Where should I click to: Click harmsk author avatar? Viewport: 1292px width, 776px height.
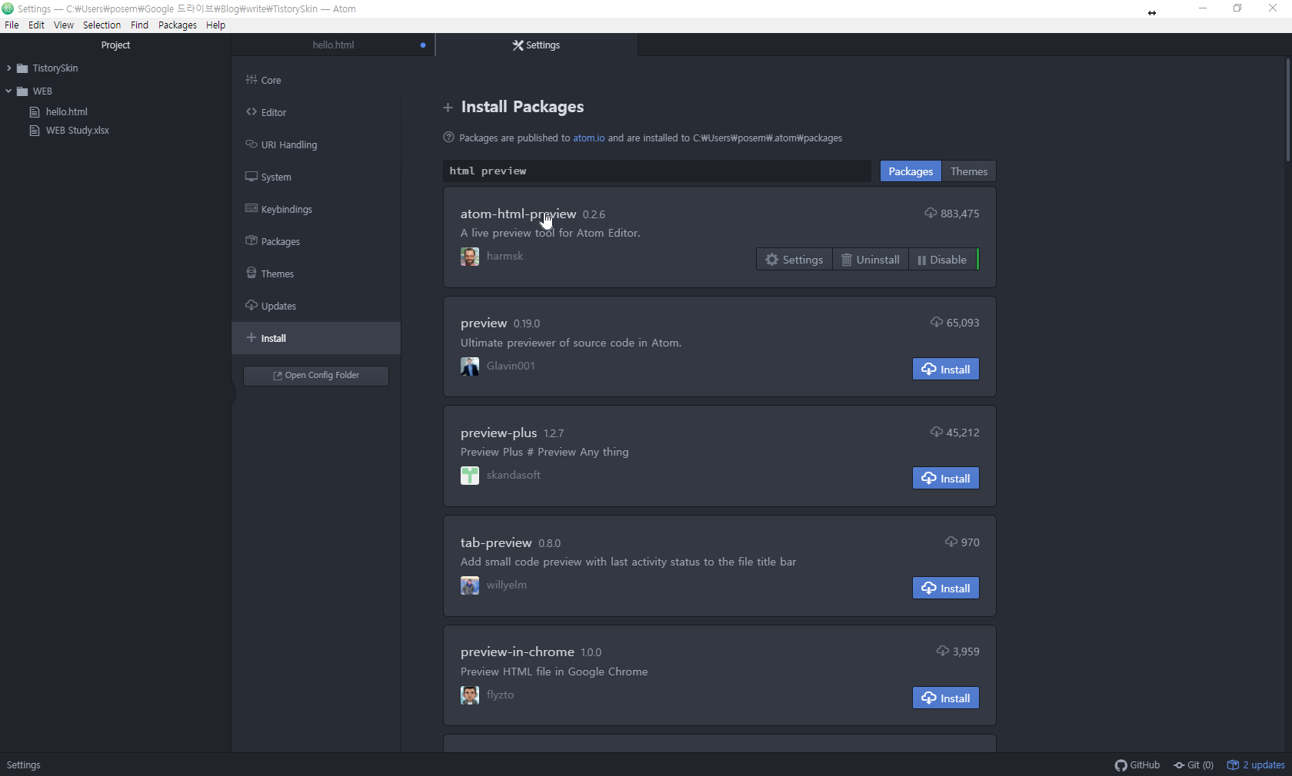point(470,257)
